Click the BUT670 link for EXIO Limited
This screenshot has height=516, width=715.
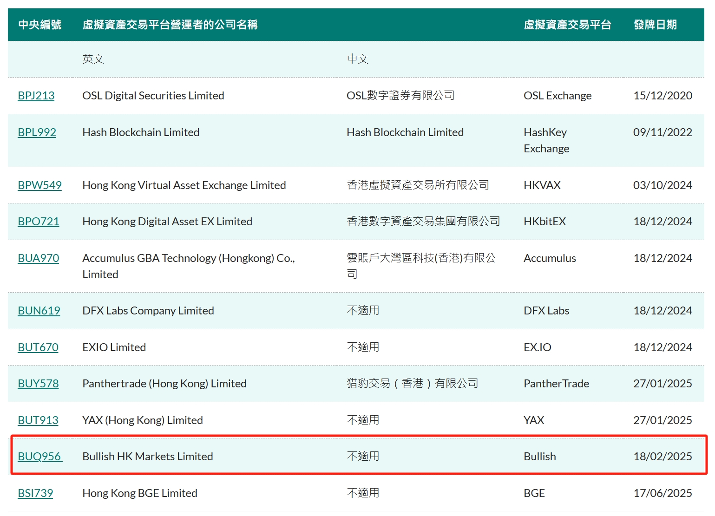[x=38, y=347]
